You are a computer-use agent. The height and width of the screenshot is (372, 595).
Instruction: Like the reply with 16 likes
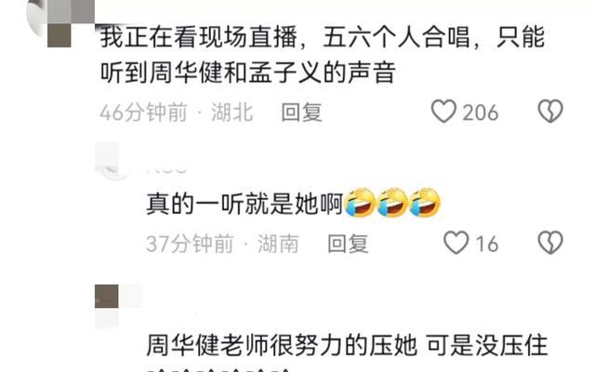pos(456,243)
